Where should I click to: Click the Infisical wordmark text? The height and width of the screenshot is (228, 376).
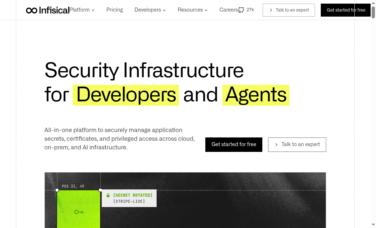click(54, 10)
